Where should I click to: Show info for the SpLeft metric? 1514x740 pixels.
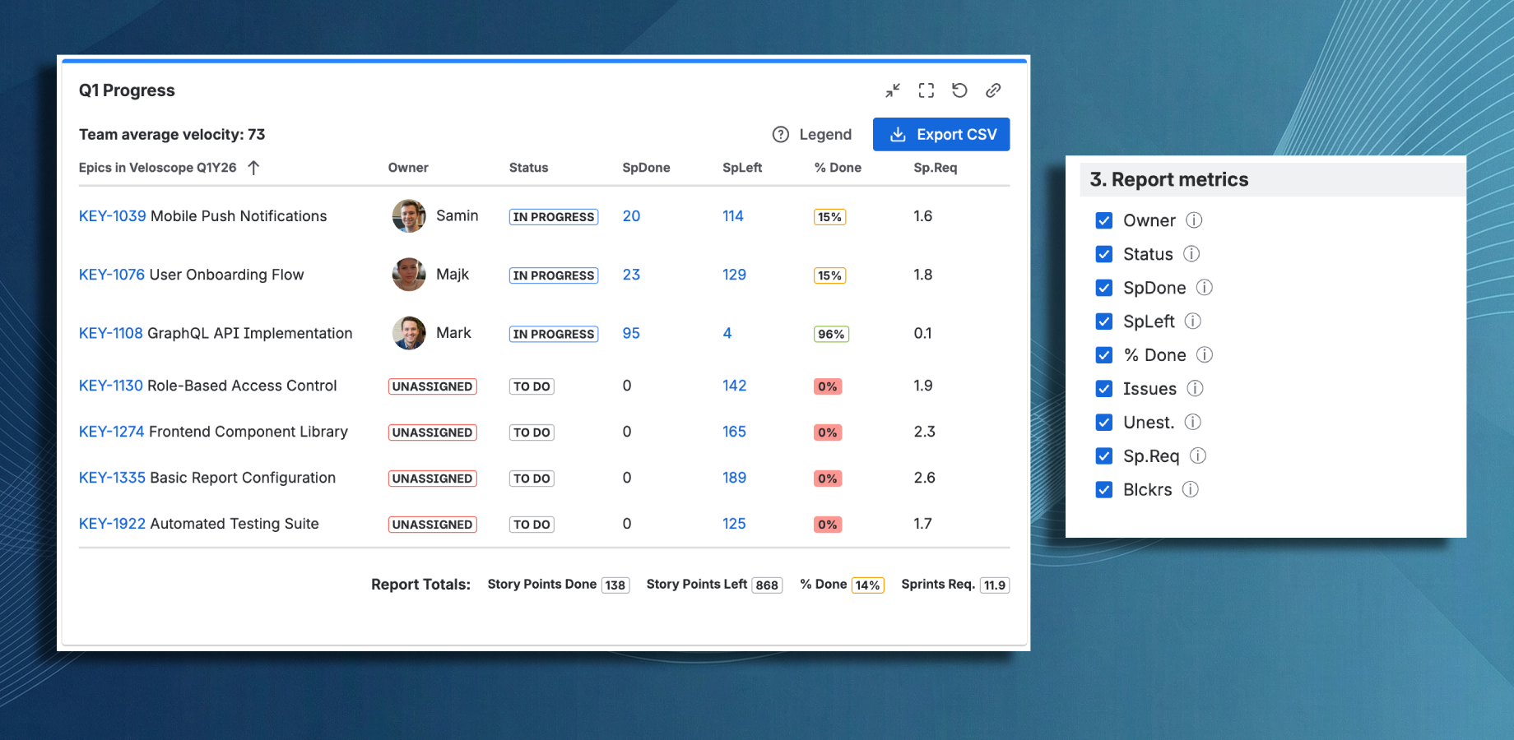[1193, 321]
